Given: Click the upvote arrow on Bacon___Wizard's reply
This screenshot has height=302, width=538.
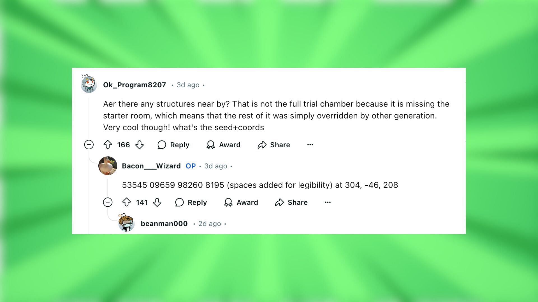Looking at the screenshot, I should [127, 202].
